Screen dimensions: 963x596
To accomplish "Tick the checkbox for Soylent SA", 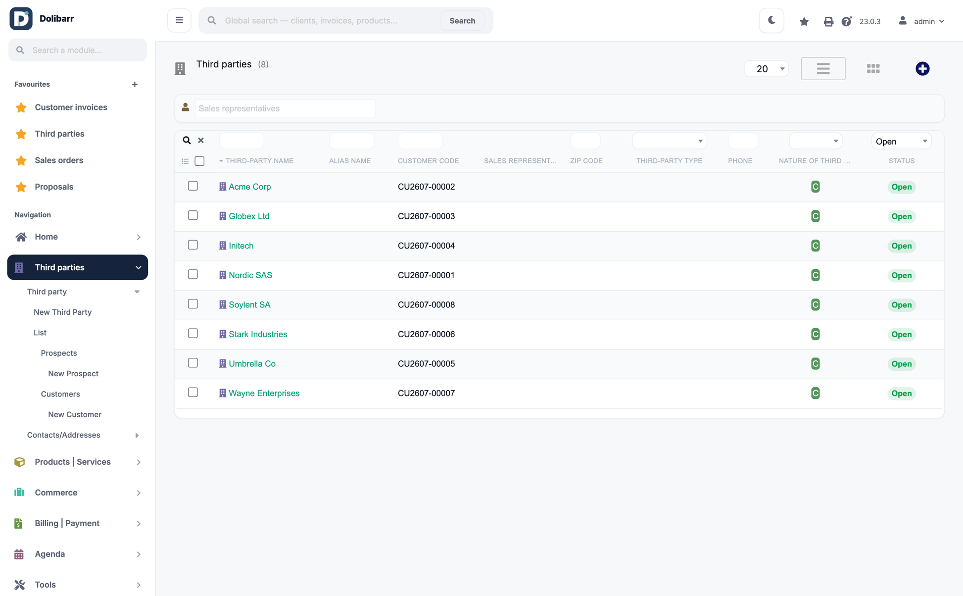I will 193,304.
